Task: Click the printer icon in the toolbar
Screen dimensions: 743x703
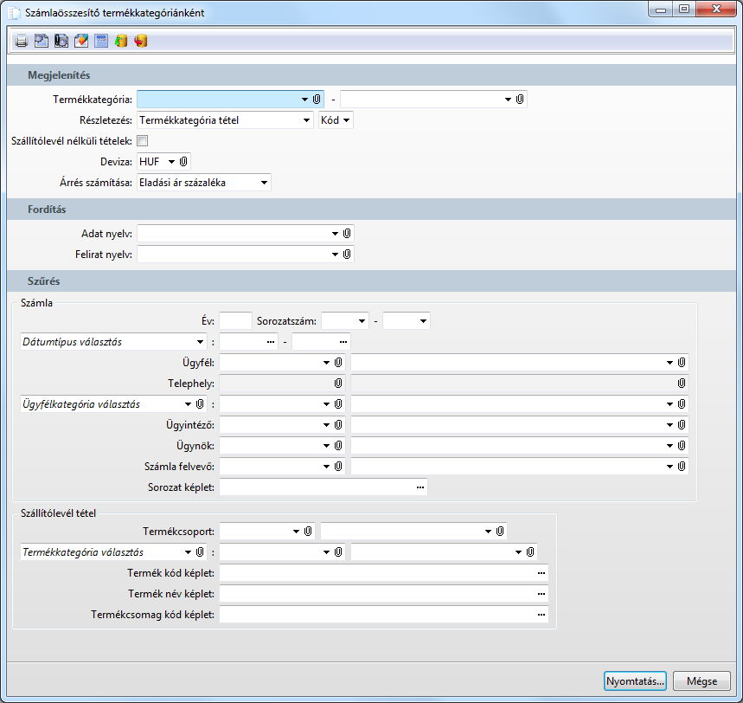Action: pos(22,41)
